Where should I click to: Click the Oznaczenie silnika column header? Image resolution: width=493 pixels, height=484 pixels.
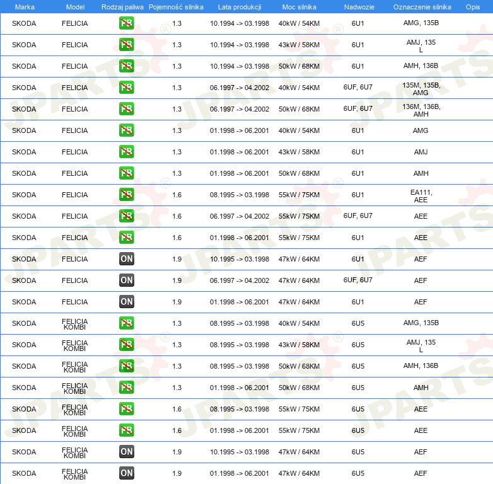(422, 7)
